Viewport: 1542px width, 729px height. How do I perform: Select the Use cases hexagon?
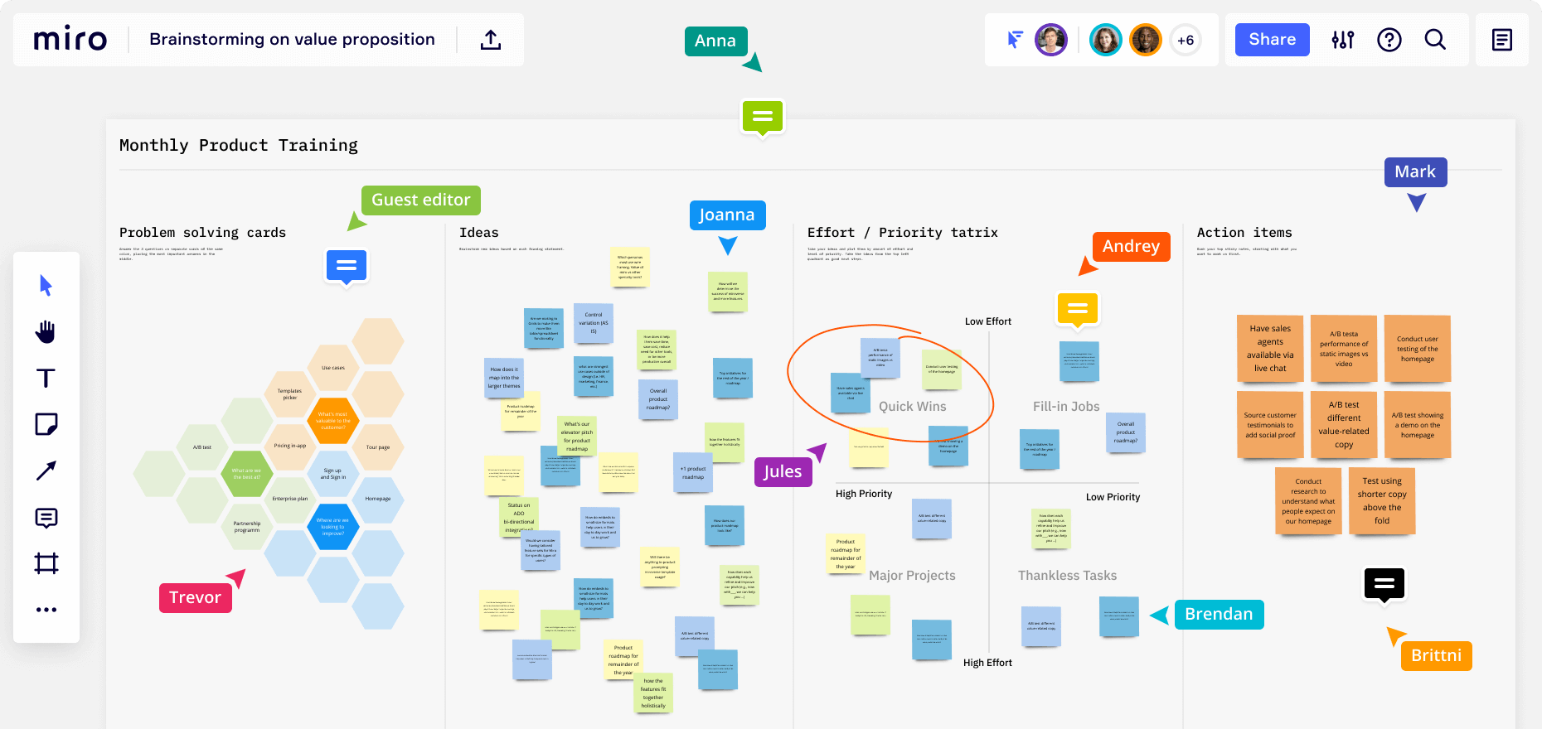[x=333, y=368]
